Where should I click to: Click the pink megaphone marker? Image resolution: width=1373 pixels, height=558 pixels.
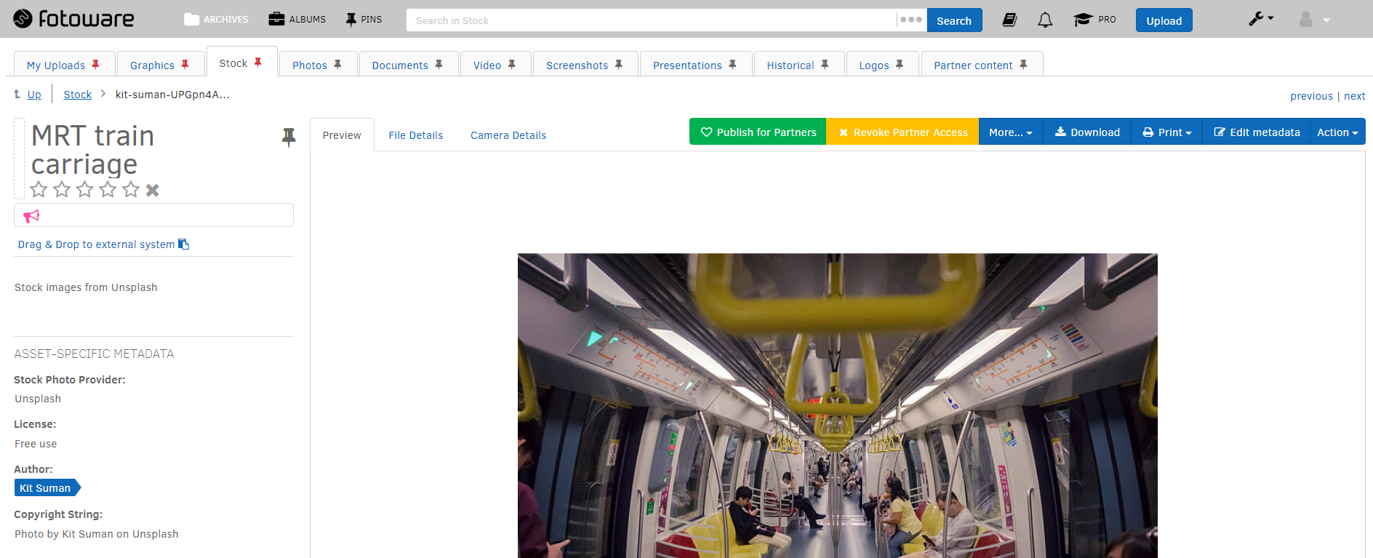31,215
